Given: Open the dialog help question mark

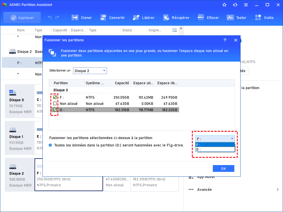Looking at the screenshot, I should pyautogui.click(x=225, y=40).
